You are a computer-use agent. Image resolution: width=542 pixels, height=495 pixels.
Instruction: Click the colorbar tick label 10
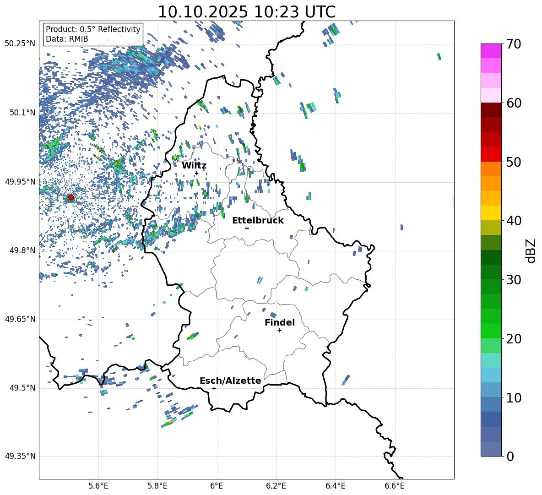[x=514, y=398]
